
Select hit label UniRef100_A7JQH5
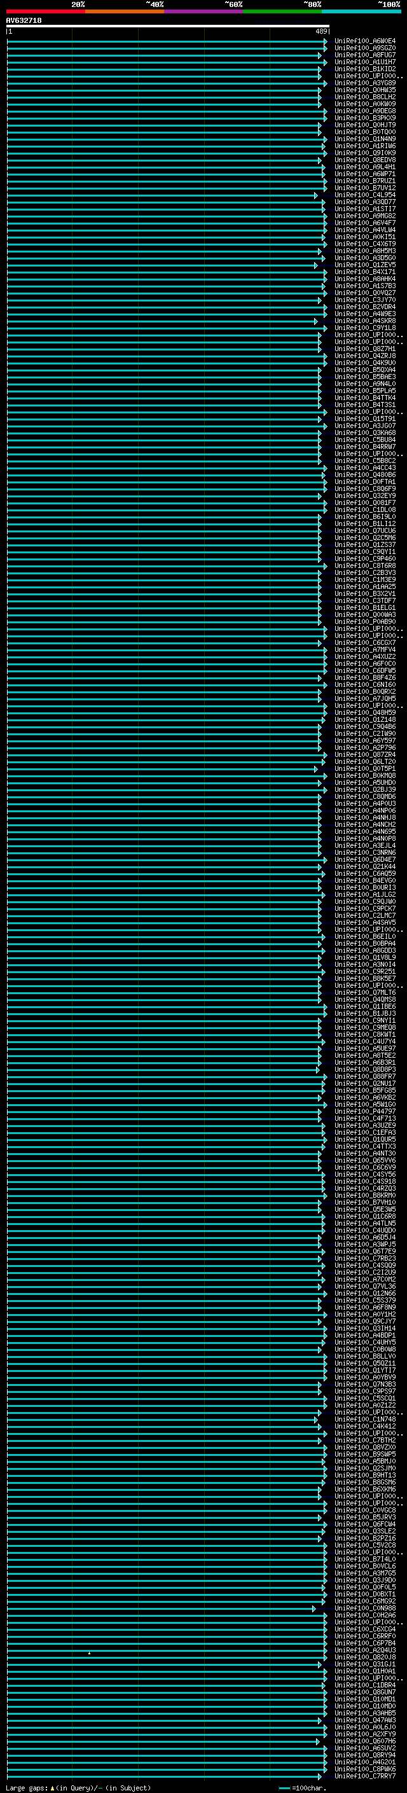coord(365,698)
